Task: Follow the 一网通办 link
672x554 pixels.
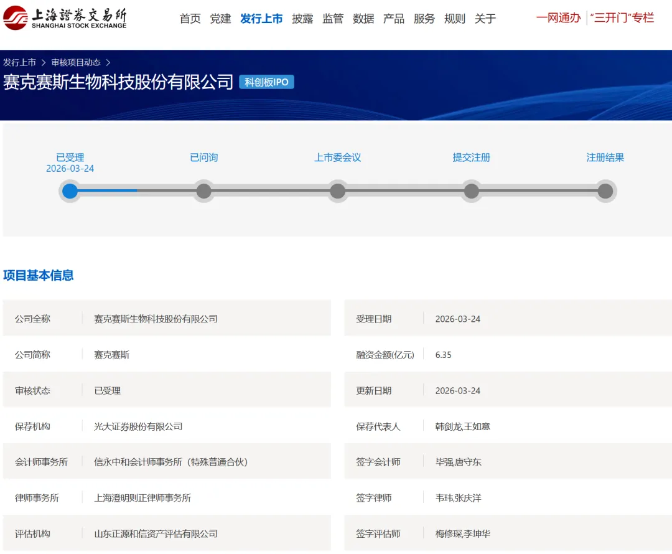Action: click(558, 17)
